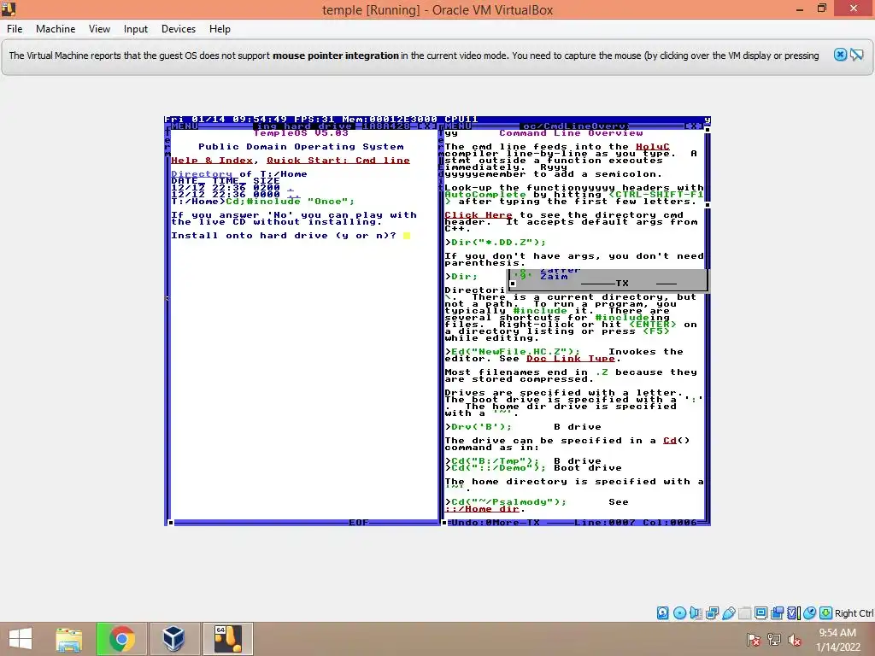Click at the install prompt yellow cursor
Viewport: 875px width, 656px height.
point(407,236)
